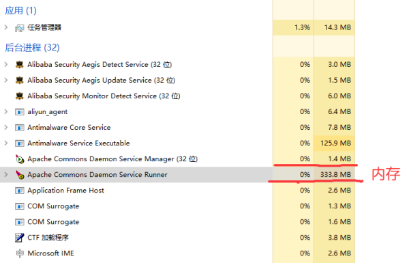Select Alibaba Security Aegis Update Service (32 位)

click(101, 80)
